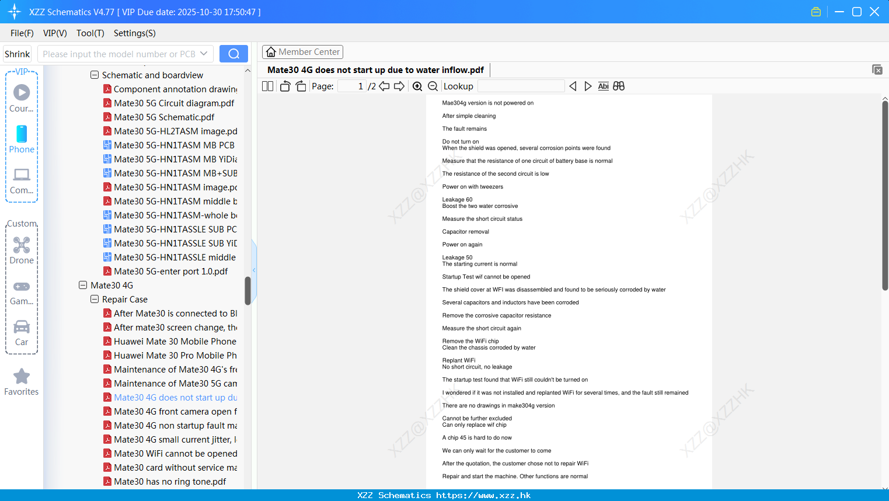Find next lookup match
889x501 pixels.
coord(588,86)
